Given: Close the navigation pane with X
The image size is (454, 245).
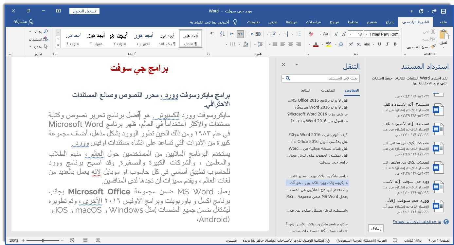Looking at the screenshot, I should click(x=283, y=65).
